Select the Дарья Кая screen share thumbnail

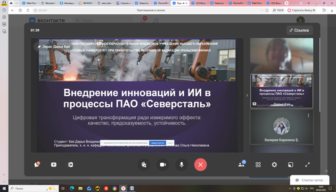(x=282, y=91)
